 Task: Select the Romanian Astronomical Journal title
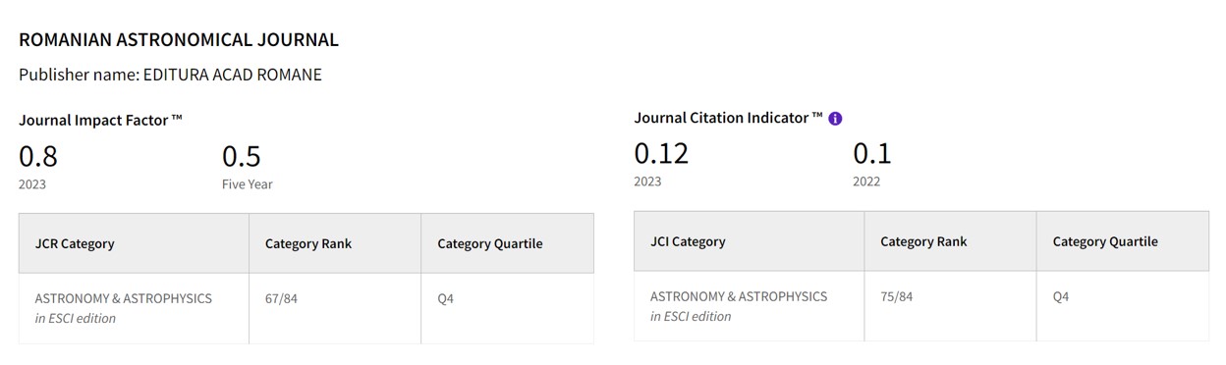[x=179, y=40]
